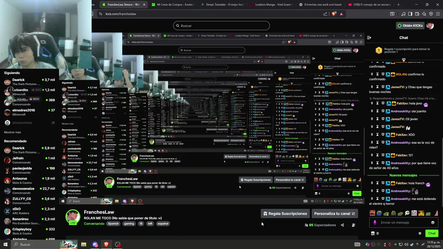Open Crisplayboy channel in Recomendado

click(29, 231)
